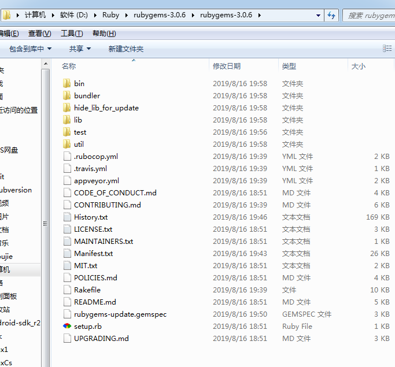This screenshot has height=367, width=395.
Task: Go to Ruby in the address path
Action: (x=110, y=15)
